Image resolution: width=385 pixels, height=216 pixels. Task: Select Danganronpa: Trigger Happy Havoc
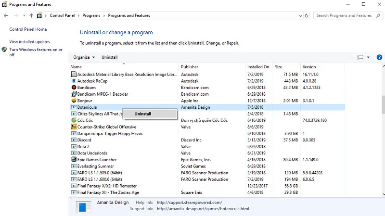pos(207,134)
